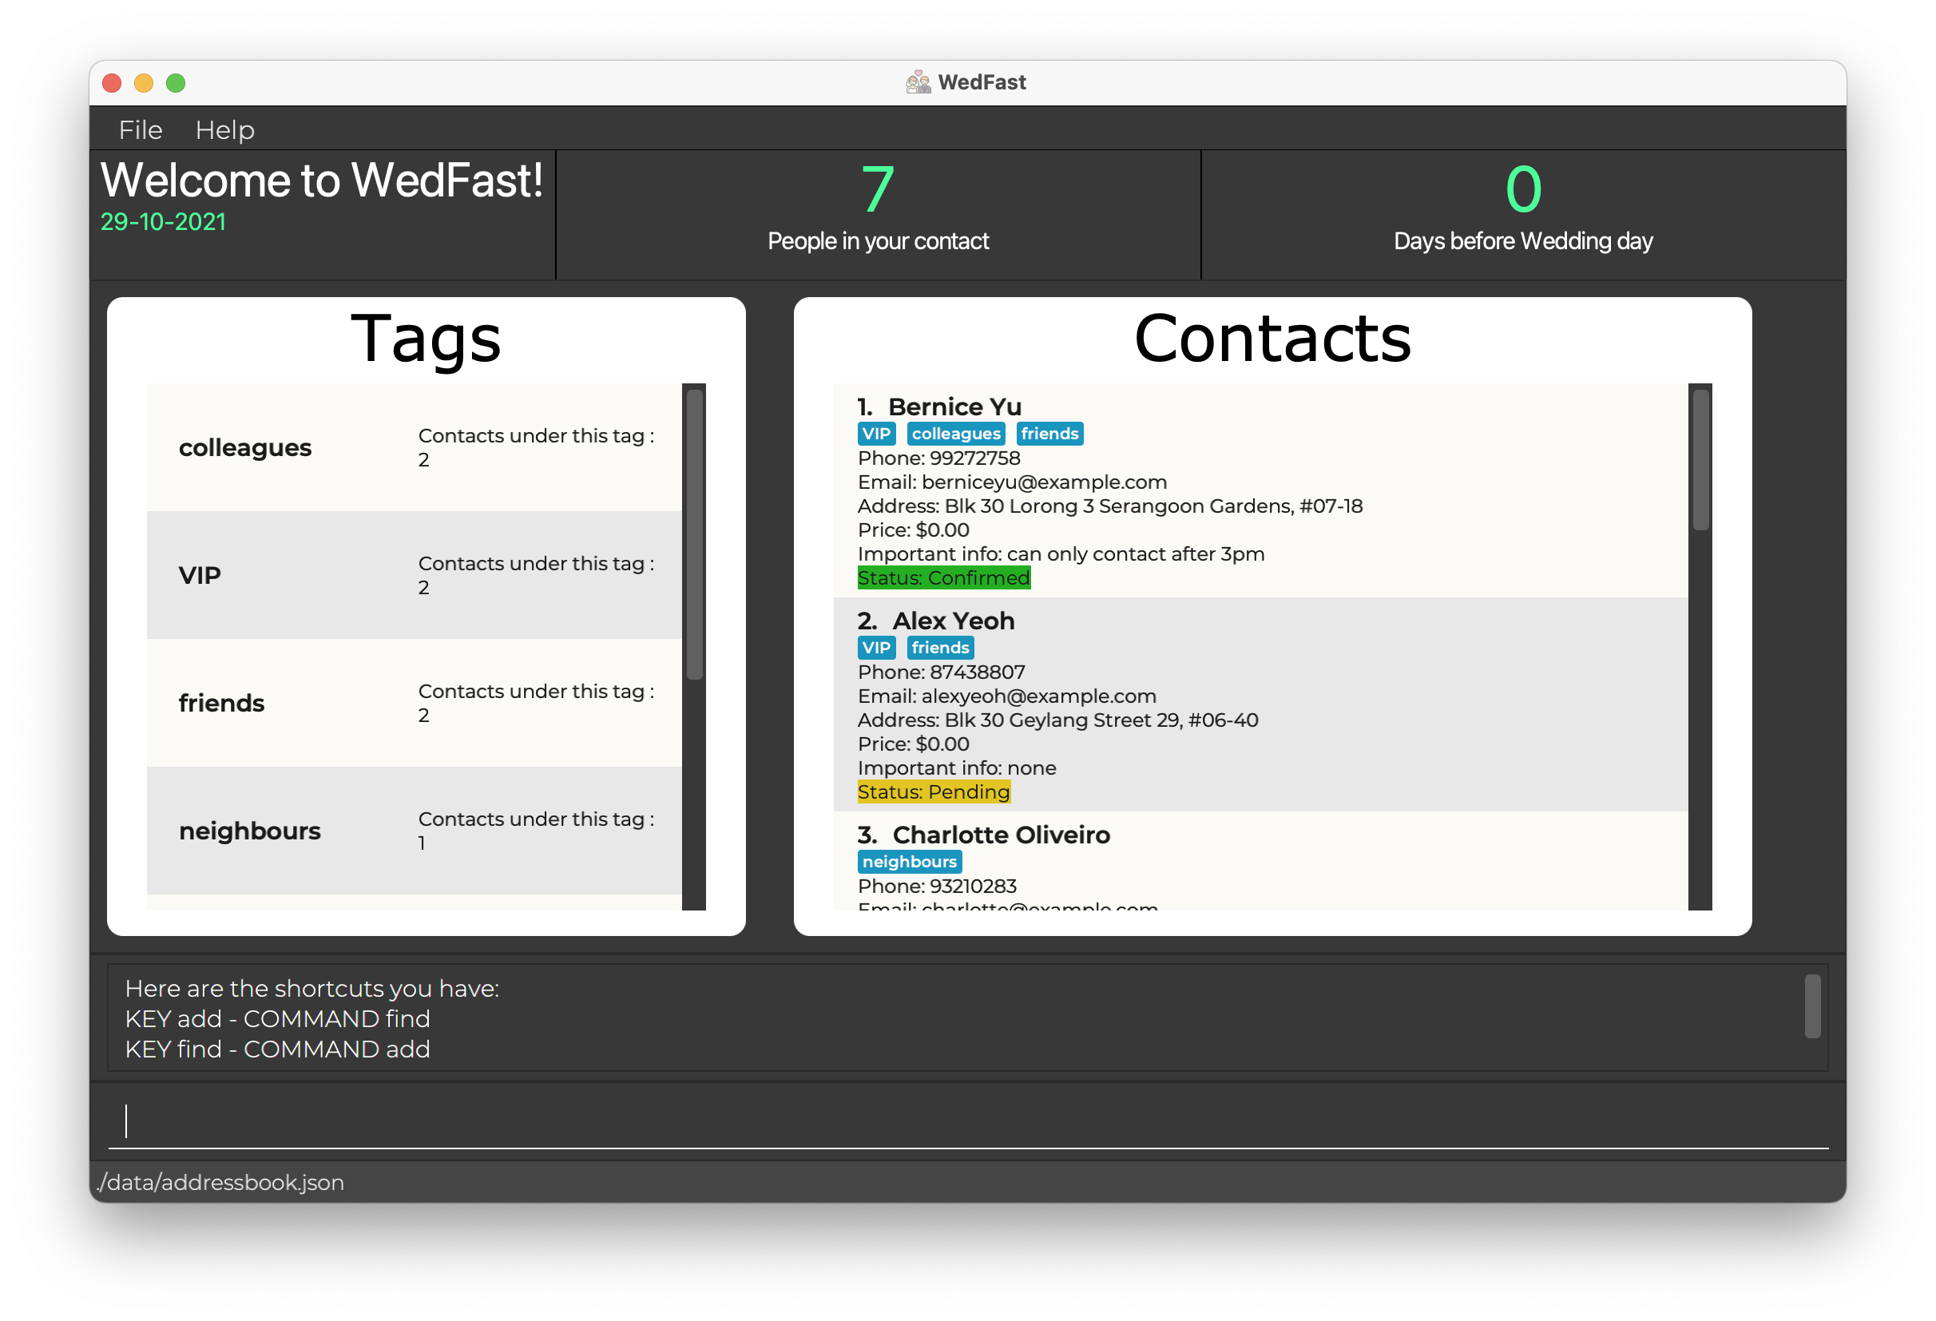Open the Help menu
This screenshot has width=1936, height=1321.
tap(225, 130)
